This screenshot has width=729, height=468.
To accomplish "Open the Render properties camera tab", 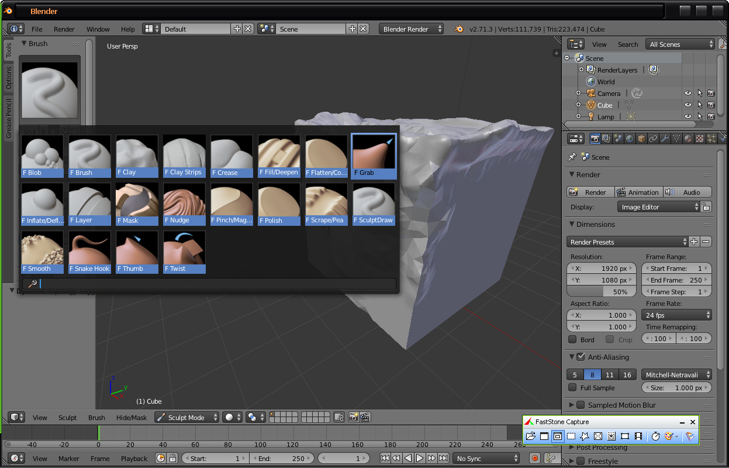I will click(x=595, y=139).
